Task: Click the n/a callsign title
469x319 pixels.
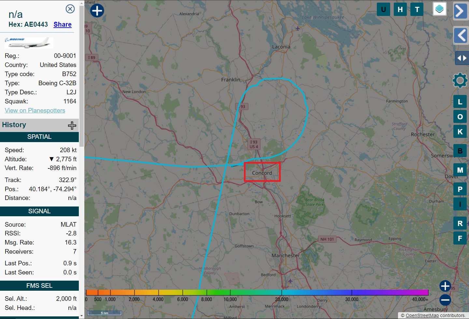Action: coord(16,14)
